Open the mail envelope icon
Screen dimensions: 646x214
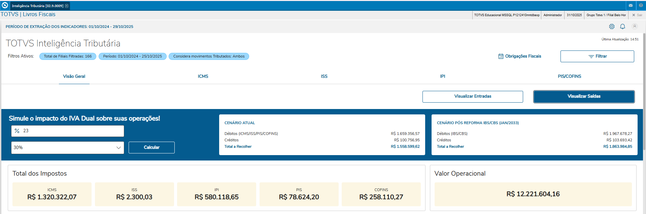(x=631, y=5)
